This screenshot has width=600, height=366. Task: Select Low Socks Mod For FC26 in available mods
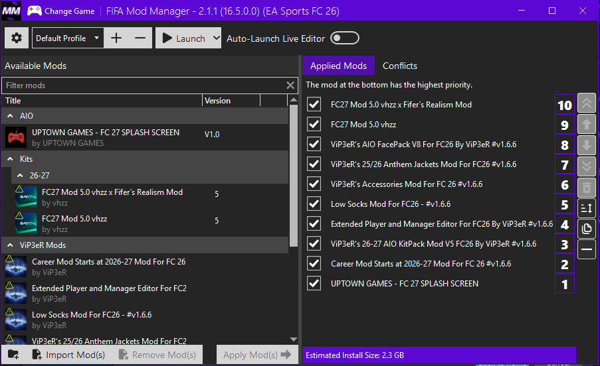[146, 320]
